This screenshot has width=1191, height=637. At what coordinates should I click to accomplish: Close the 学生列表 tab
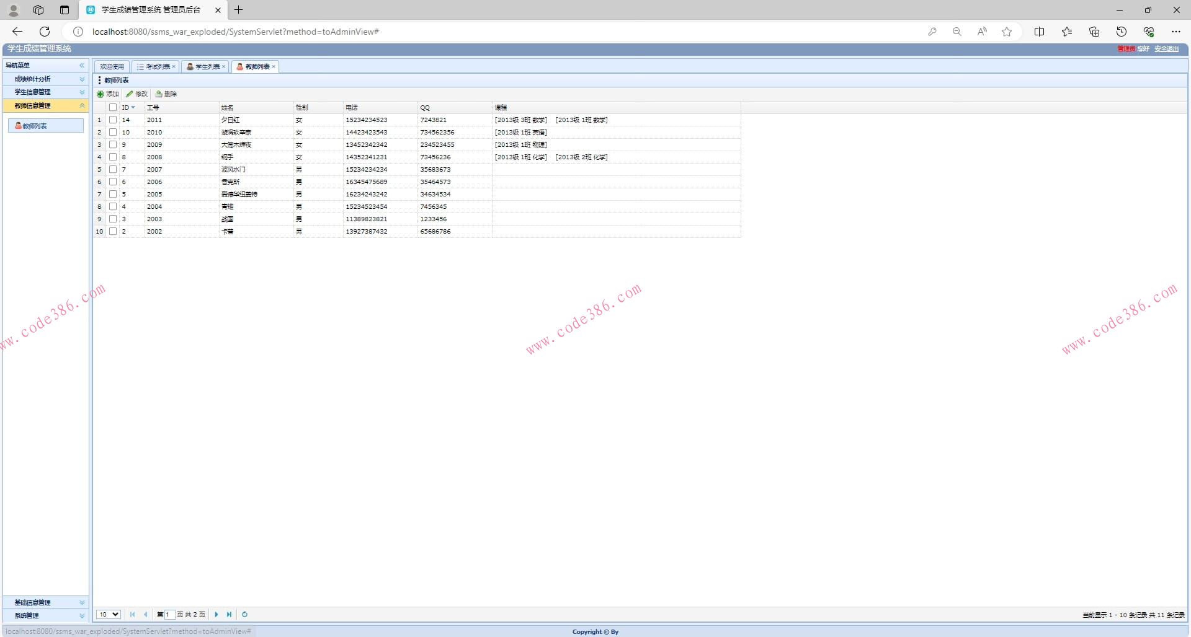[224, 67]
